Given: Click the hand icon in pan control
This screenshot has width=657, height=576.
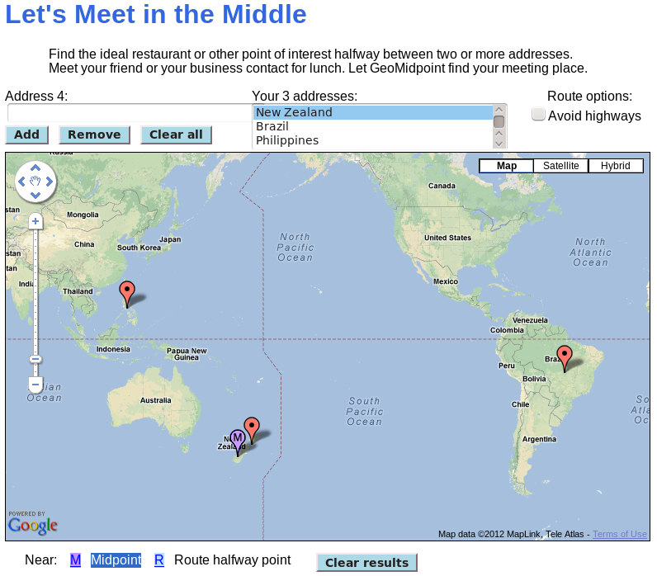Looking at the screenshot, I should (x=35, y=182).
